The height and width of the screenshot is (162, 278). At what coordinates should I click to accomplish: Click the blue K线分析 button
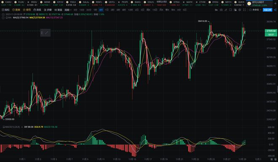point(267,10)
